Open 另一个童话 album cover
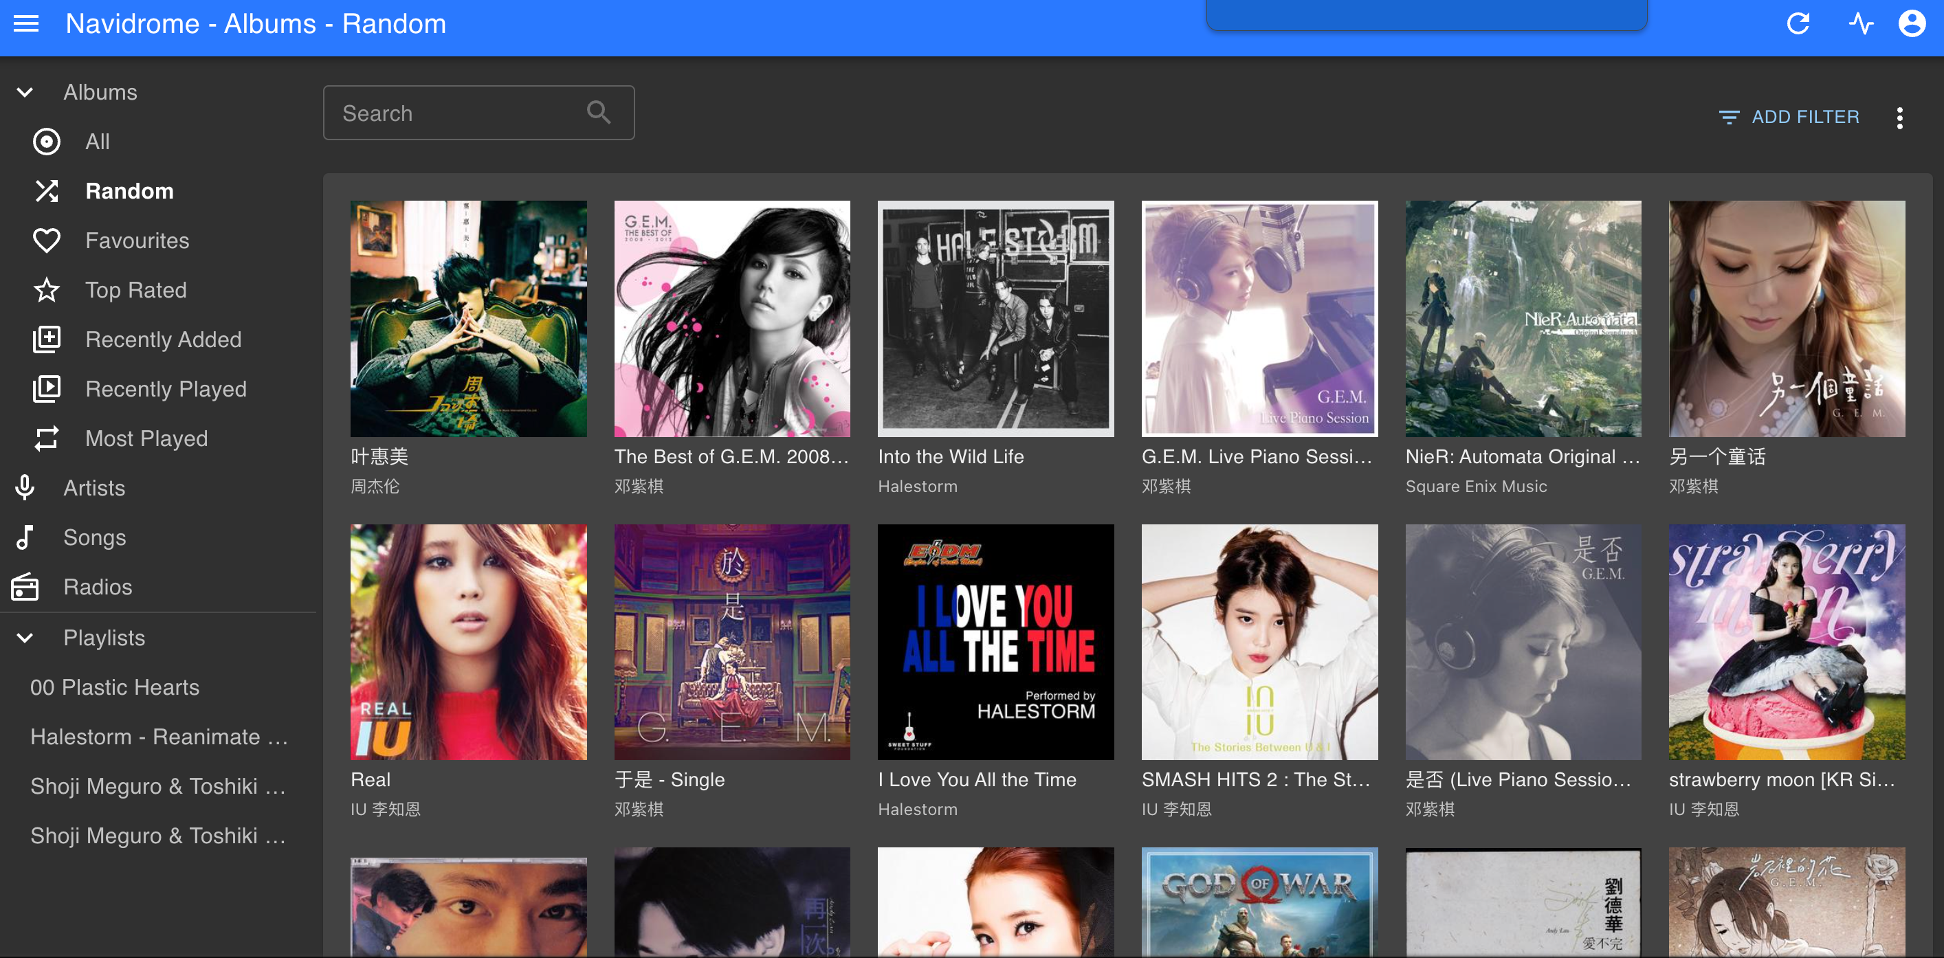This screenshot has height=958, width=1944. [x=1787, y=318]
